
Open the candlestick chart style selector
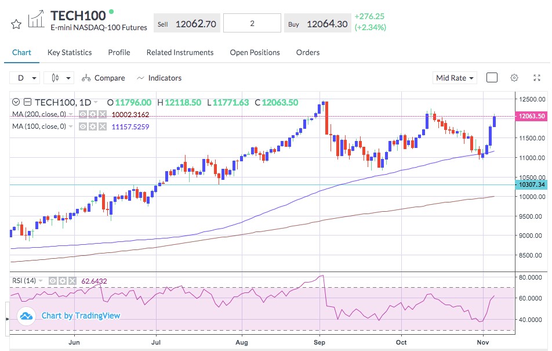pyautogui.click(x=59, y=78)
